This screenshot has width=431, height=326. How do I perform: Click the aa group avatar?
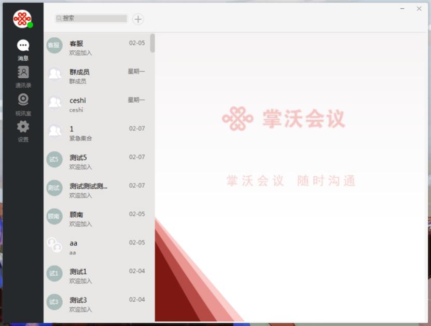click(x=54, y=245)
